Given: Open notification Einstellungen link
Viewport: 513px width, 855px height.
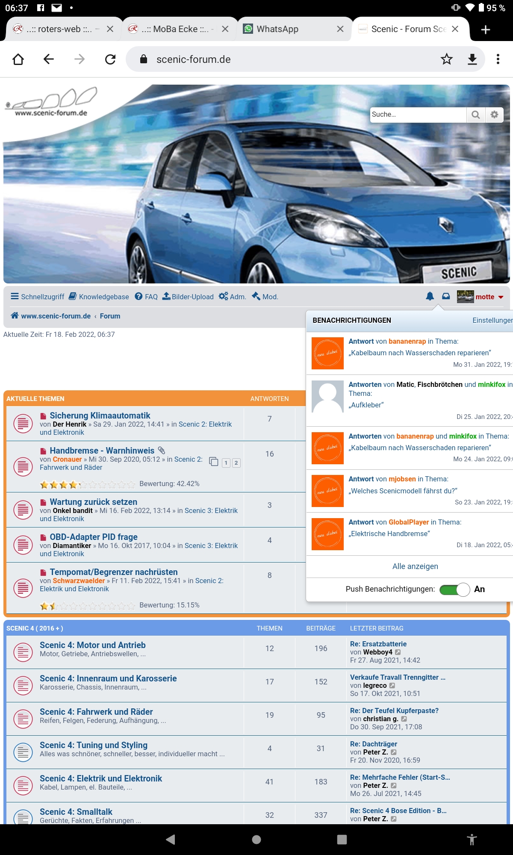Looking at the screenshot, I should 492,320.
